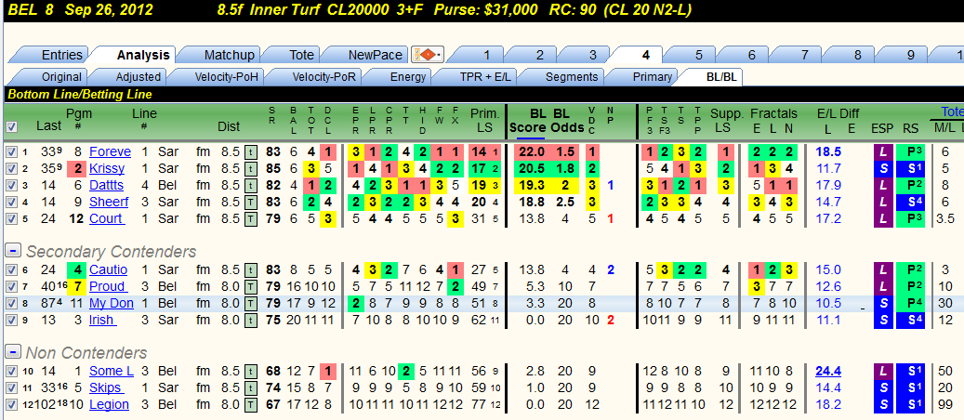Click the 'T' surface icon in Sheerf row

point(250,202)
